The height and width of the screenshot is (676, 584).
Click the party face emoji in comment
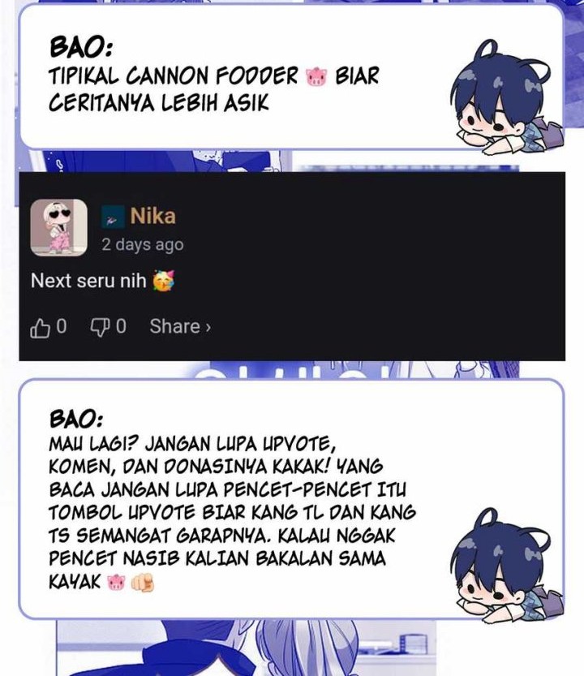(x=164, y=281)
